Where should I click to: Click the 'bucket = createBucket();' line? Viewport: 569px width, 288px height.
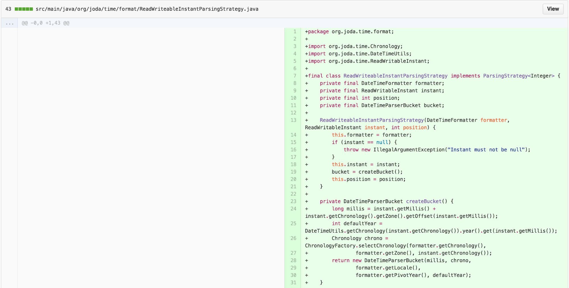367,172
